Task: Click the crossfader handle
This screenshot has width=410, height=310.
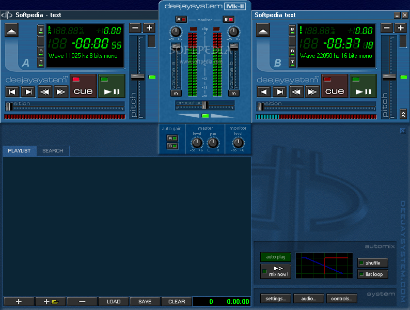Action: tap(205, 105)
